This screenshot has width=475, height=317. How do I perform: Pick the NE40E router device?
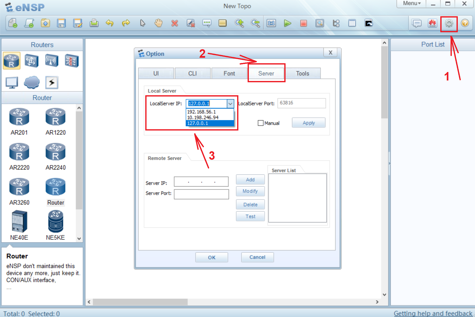(19, 225)
